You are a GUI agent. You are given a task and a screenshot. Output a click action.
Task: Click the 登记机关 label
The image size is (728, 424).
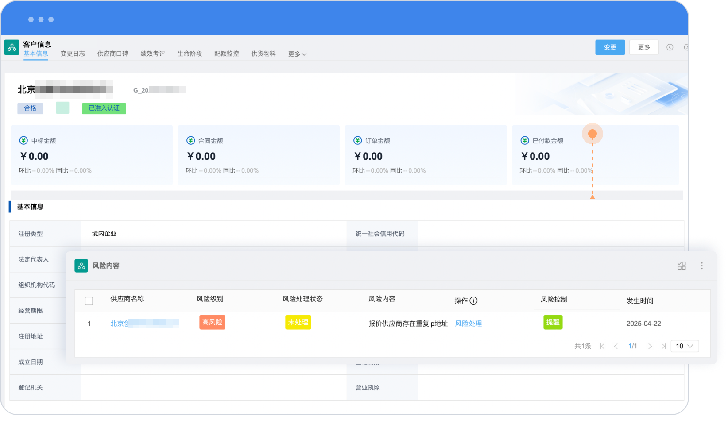(x=31, y=388)
